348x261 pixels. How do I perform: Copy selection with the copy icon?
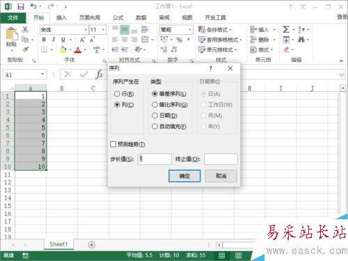25,40
